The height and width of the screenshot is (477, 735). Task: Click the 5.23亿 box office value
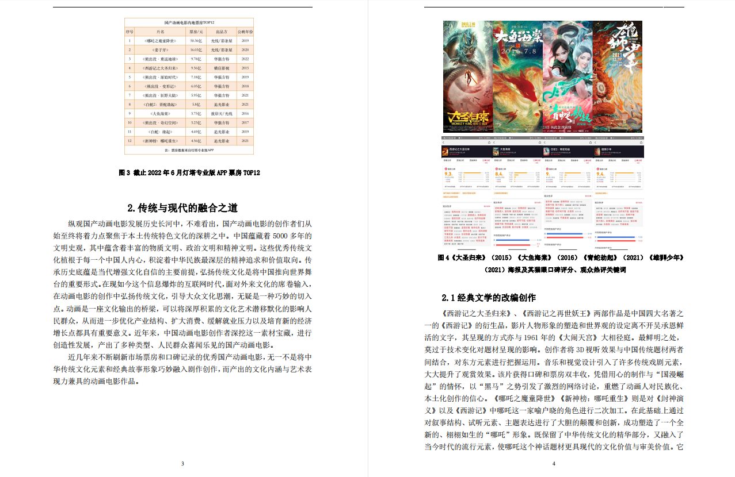point(196,122)
